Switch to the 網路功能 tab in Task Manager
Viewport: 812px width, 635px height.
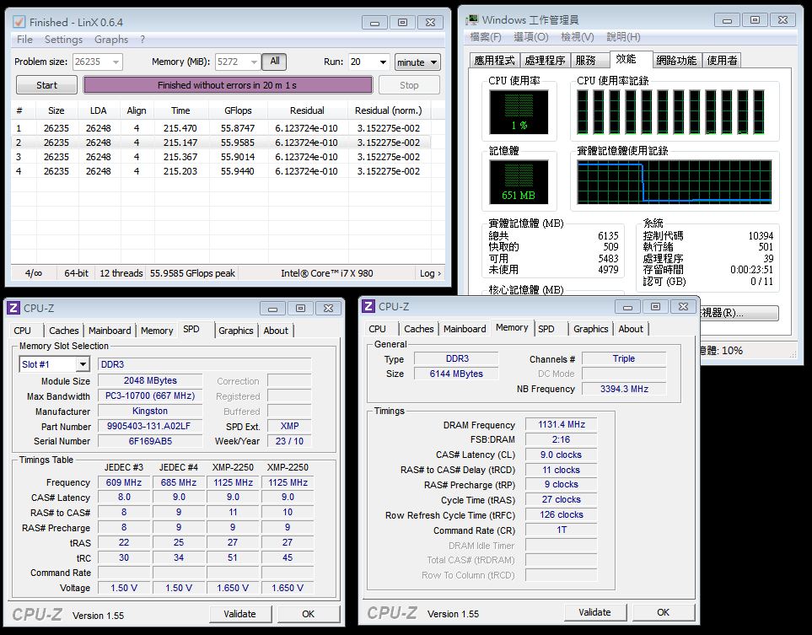click(676, 60)
